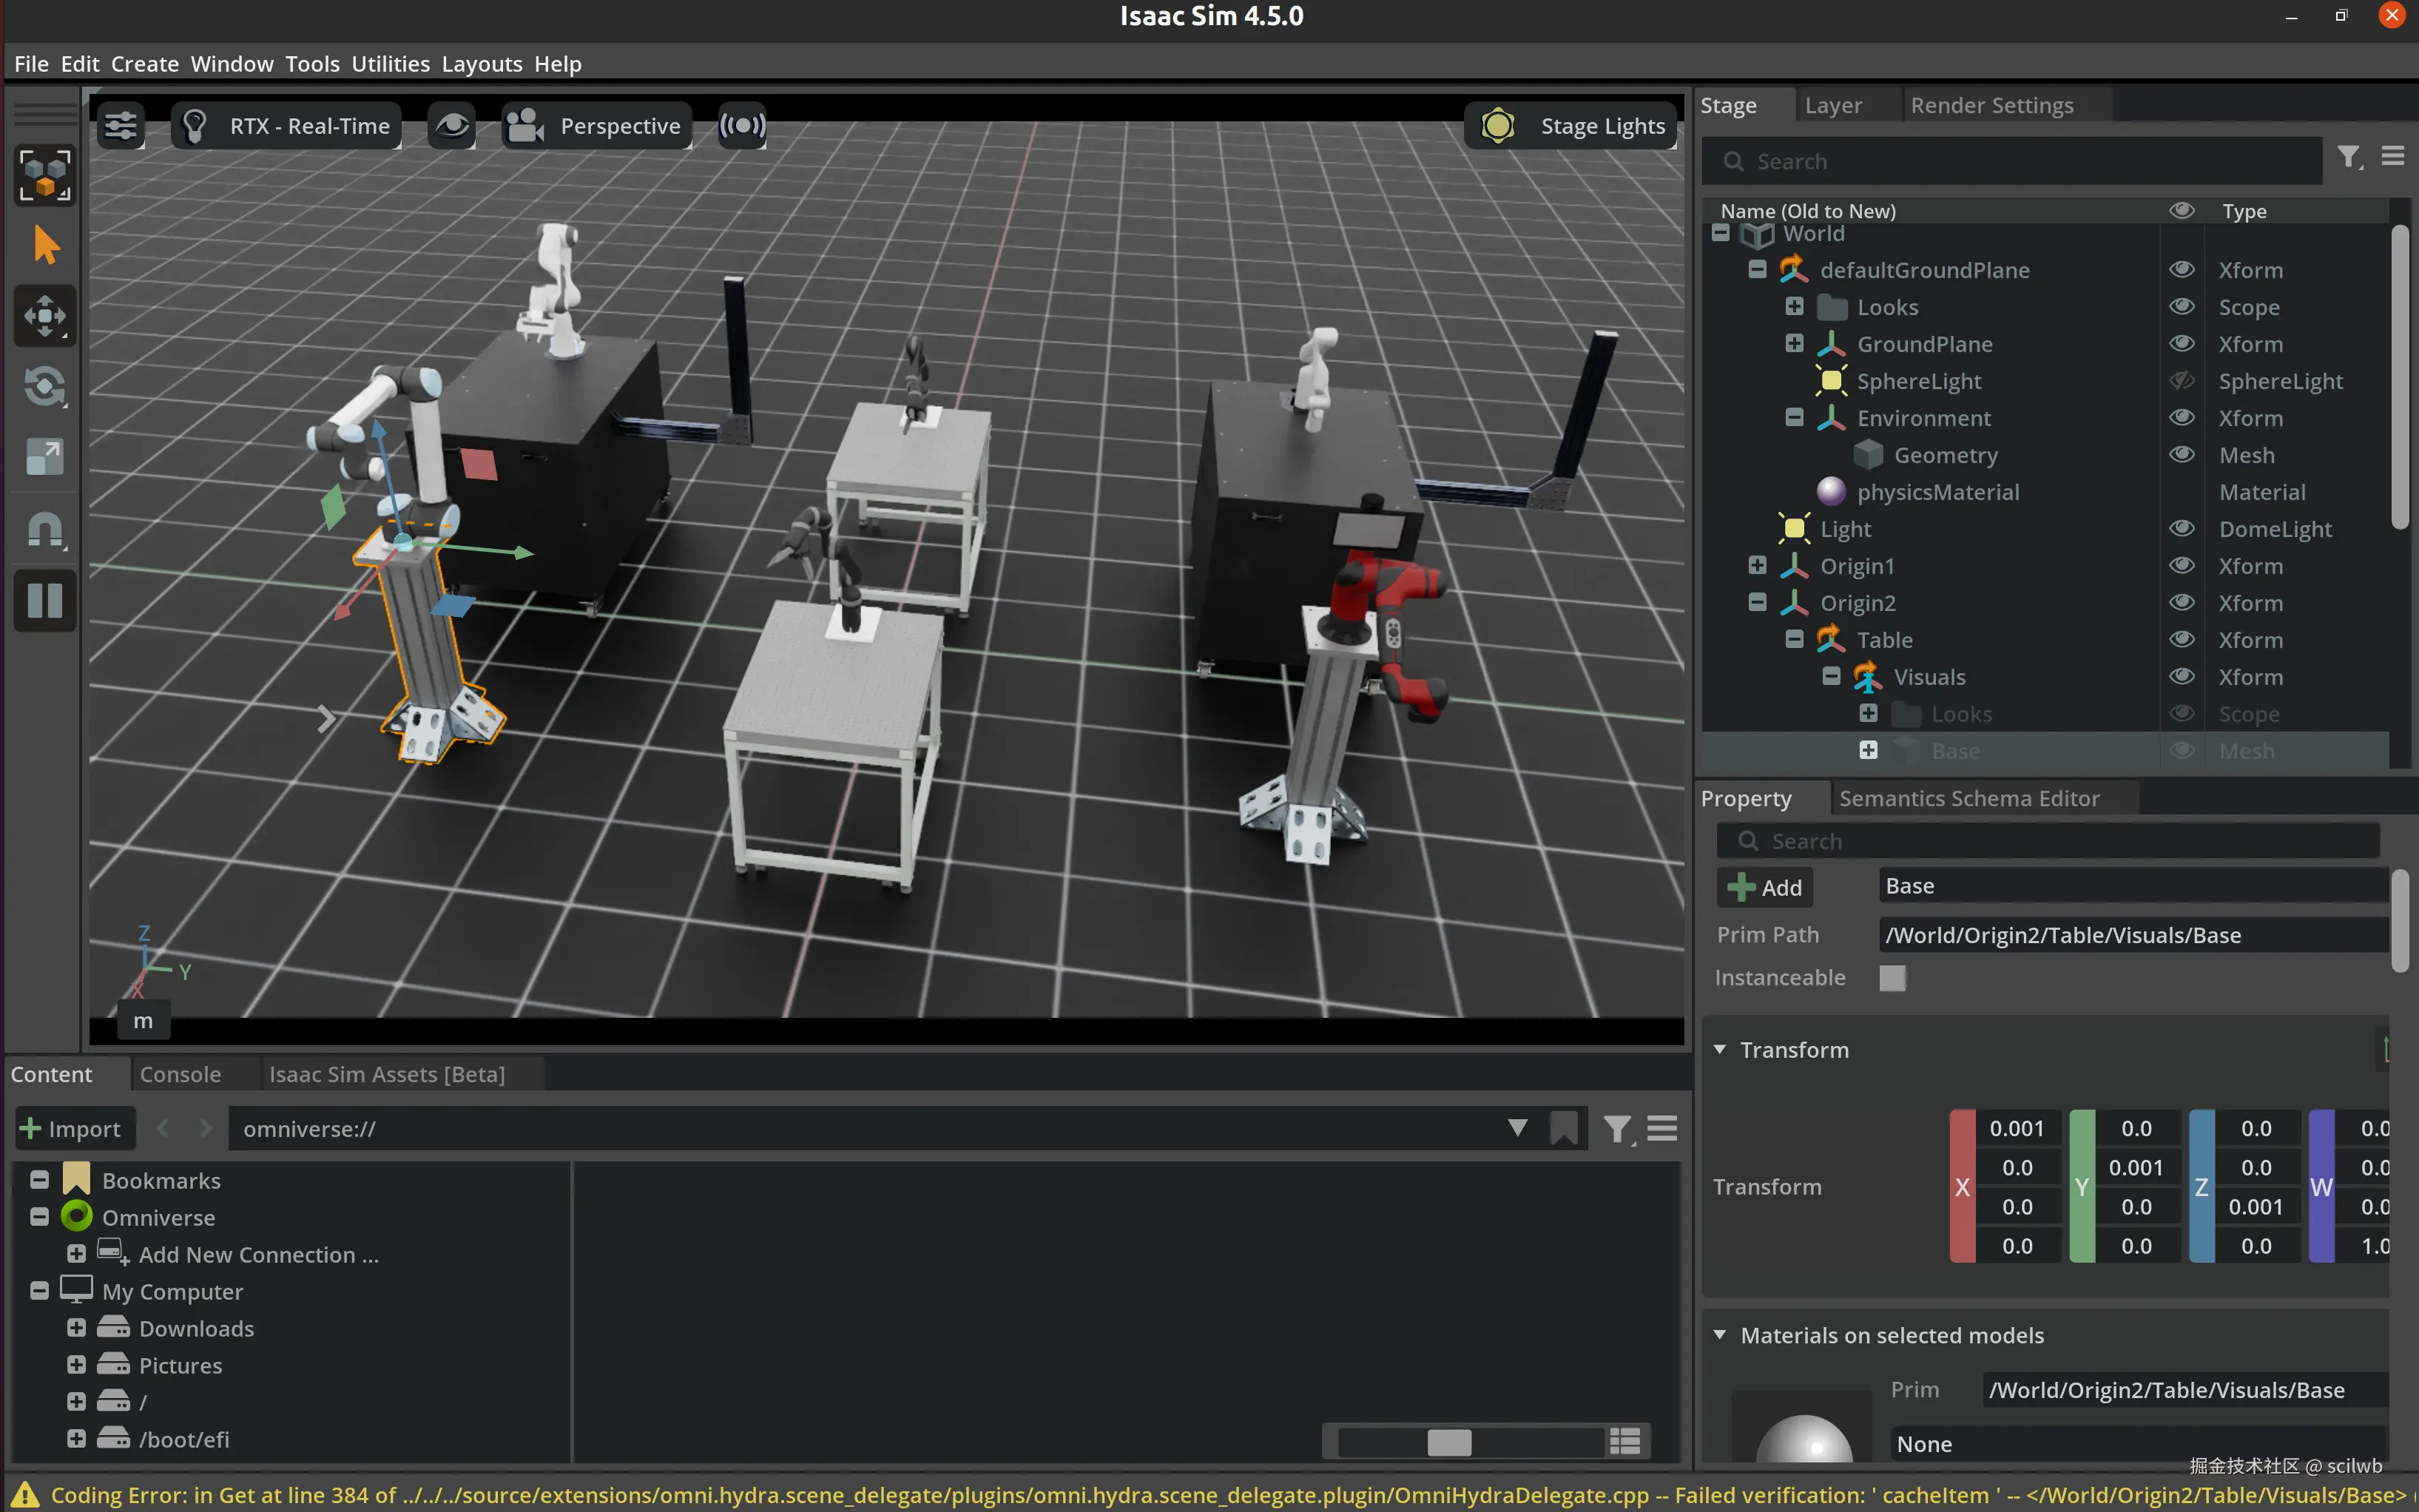Toggle visibility of DomeLight Light

tap(2181, 529)
